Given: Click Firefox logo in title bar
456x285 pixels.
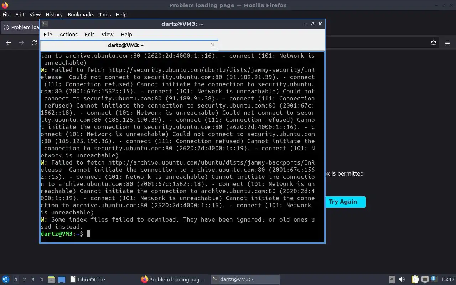Looking at the screenshot, I should pyautogui.click(x=5, y=5).
